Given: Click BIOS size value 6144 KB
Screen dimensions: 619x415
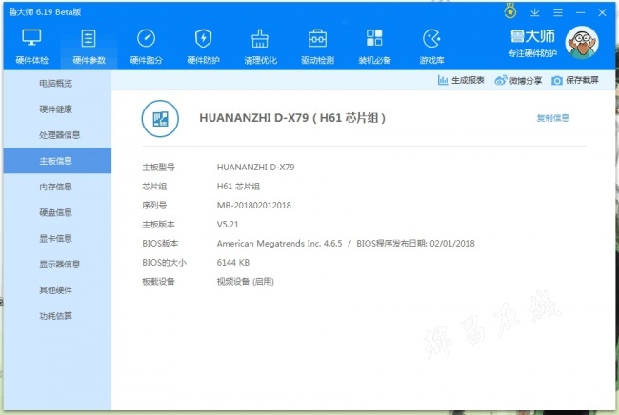Looking at the screenshot, I should click(x=233, y=263).
